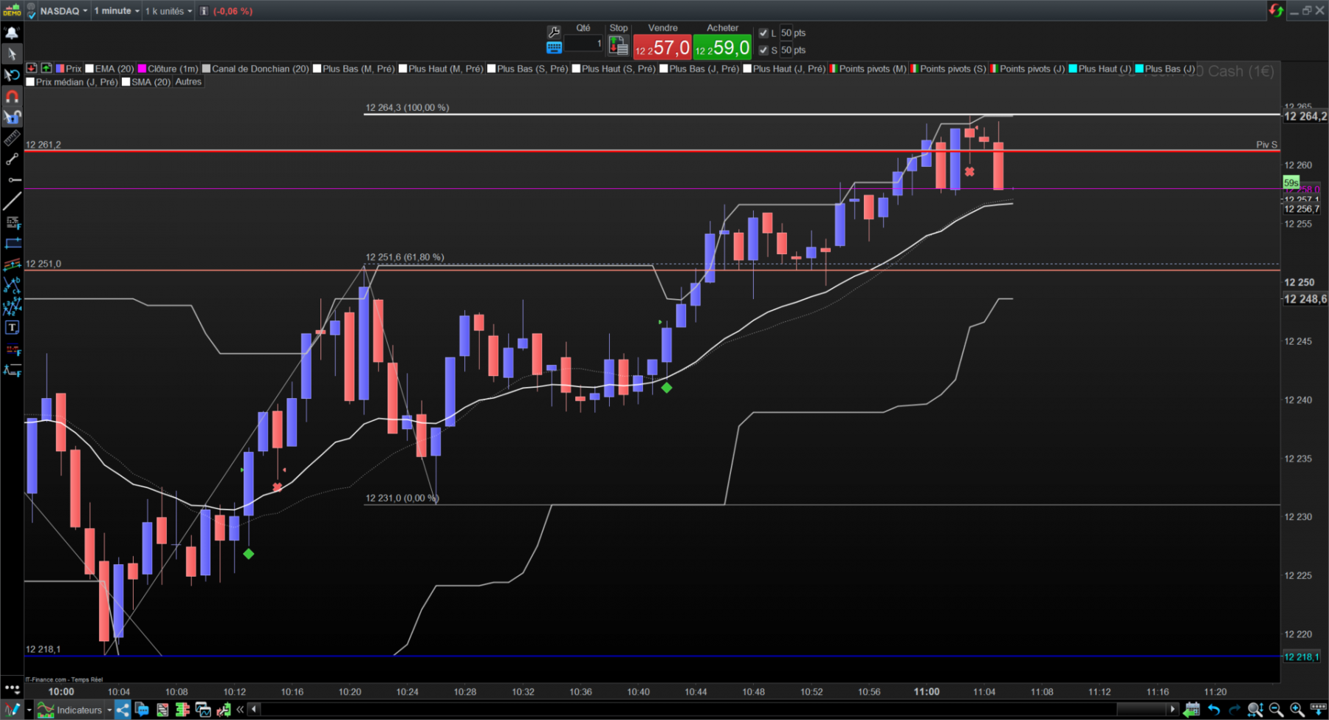This screenshot has height=720, width=1329.
Task: Toggle the S 50 pts checkbox
Action: [x=763, y=50]
